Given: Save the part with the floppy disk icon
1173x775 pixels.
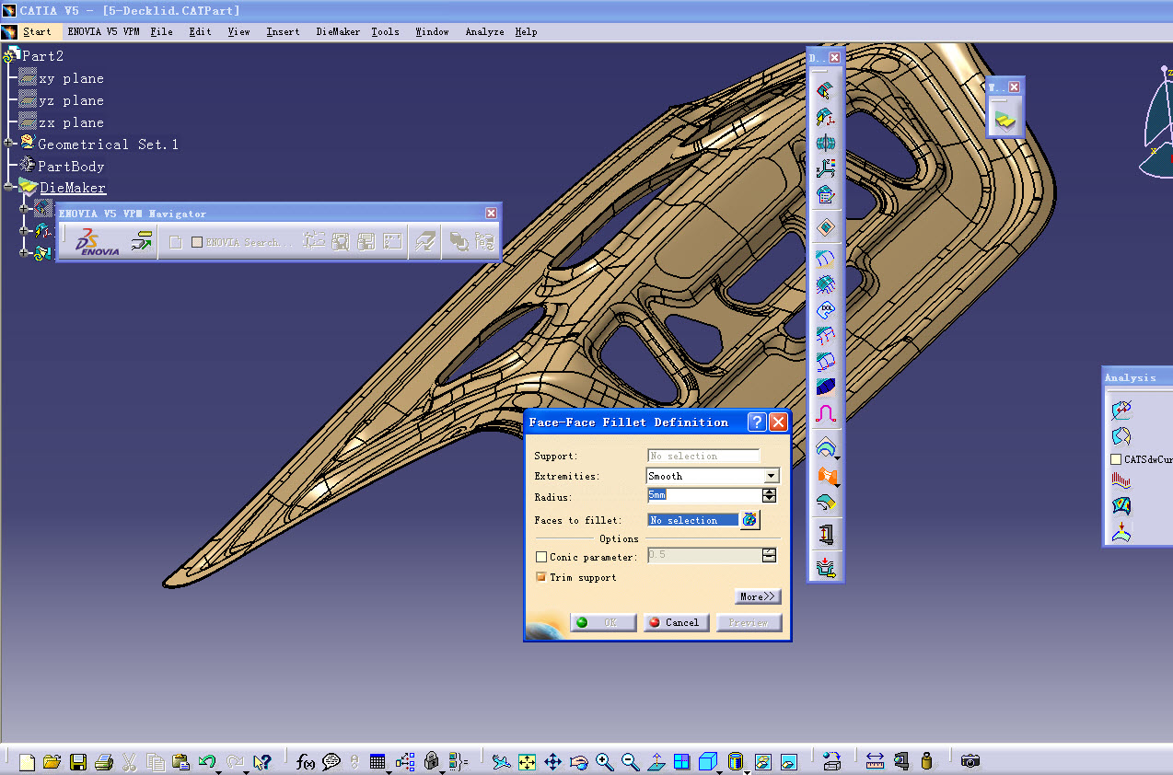Looking at the screenshot, I should [78, 761].
